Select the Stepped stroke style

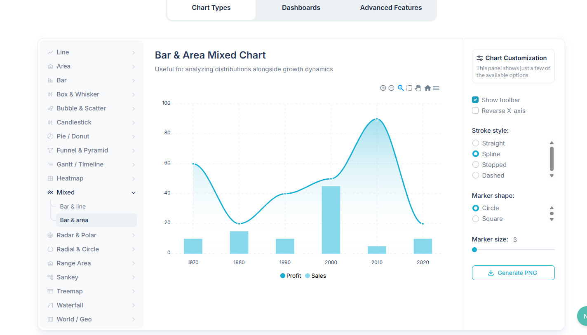pyautogui.click(x=476, y=165)
